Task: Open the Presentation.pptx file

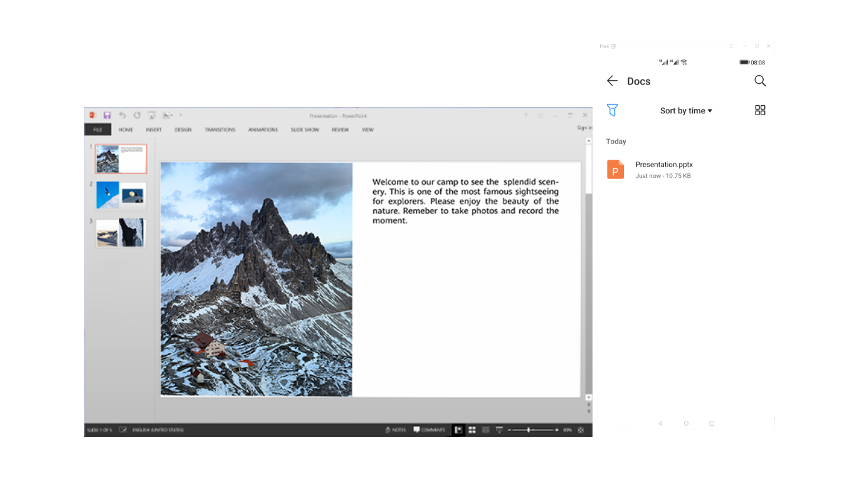Action: [663, 169]
